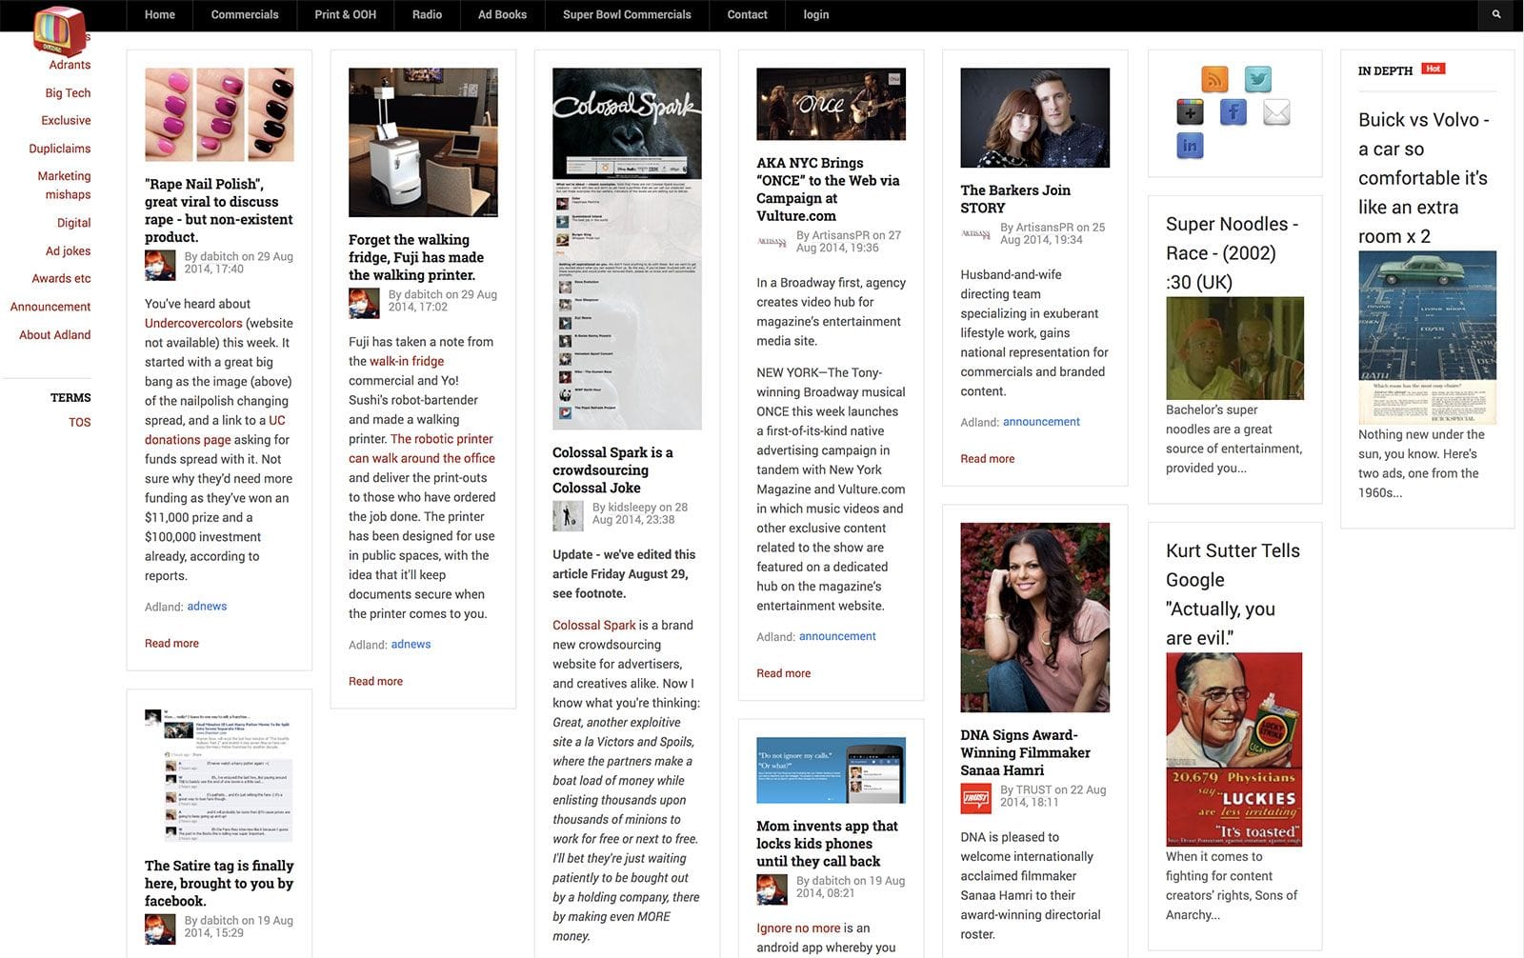Open the Sanaa Hamri portrait thumbnail
The width and height of the screenshot is (1524, 958).
coord(1034,618)
